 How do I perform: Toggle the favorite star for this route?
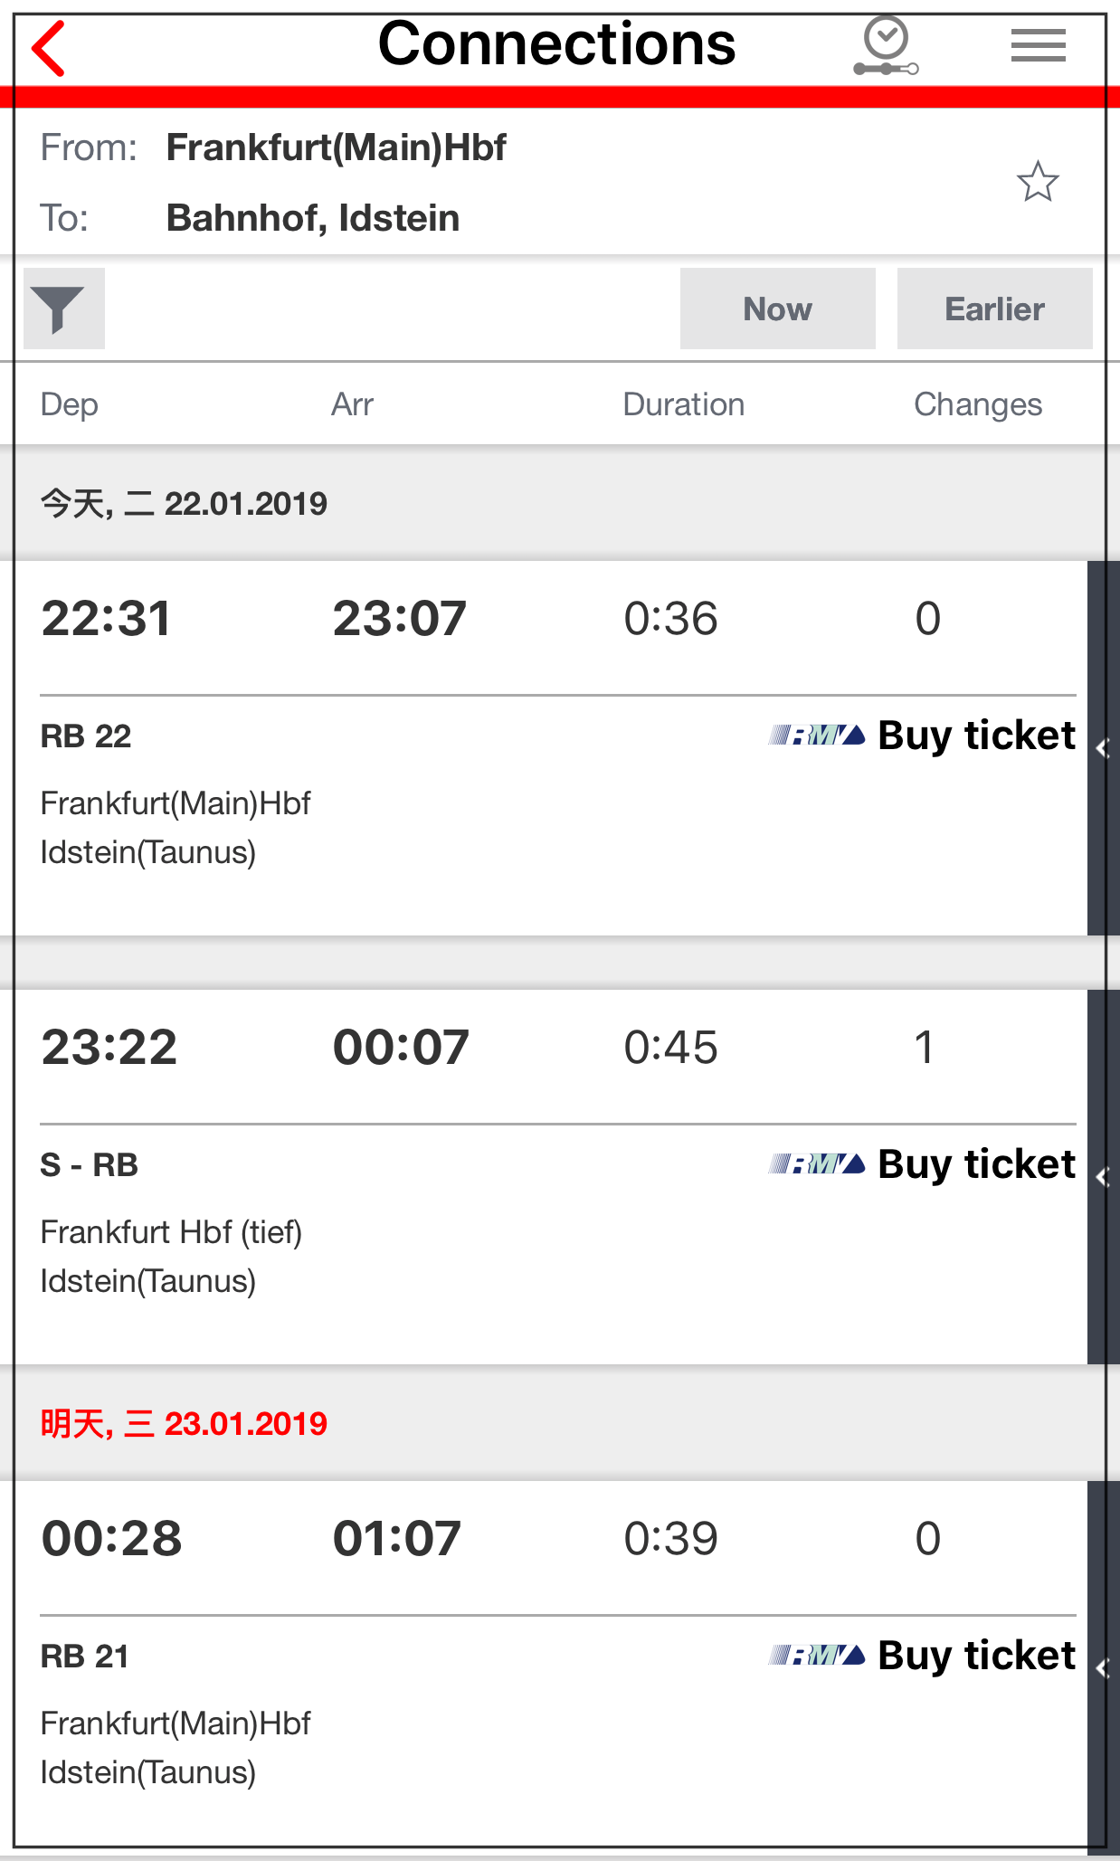[x=1037, y=182]
